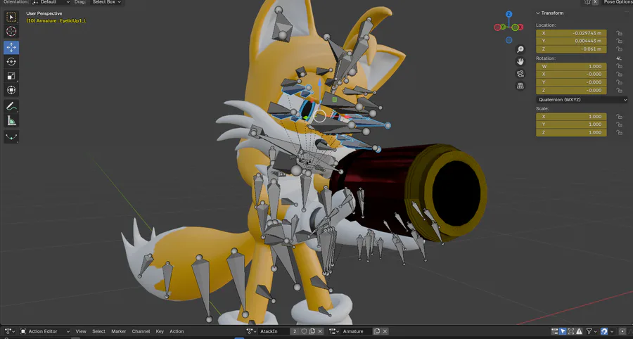Viewport: 633px width, 339px height.
Task: Select the Rotate tool
Action: click(x=11, y=61)
